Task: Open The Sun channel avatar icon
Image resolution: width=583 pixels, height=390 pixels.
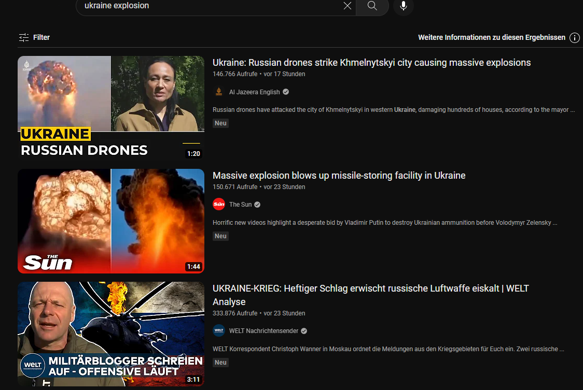Action: [219, 205]
